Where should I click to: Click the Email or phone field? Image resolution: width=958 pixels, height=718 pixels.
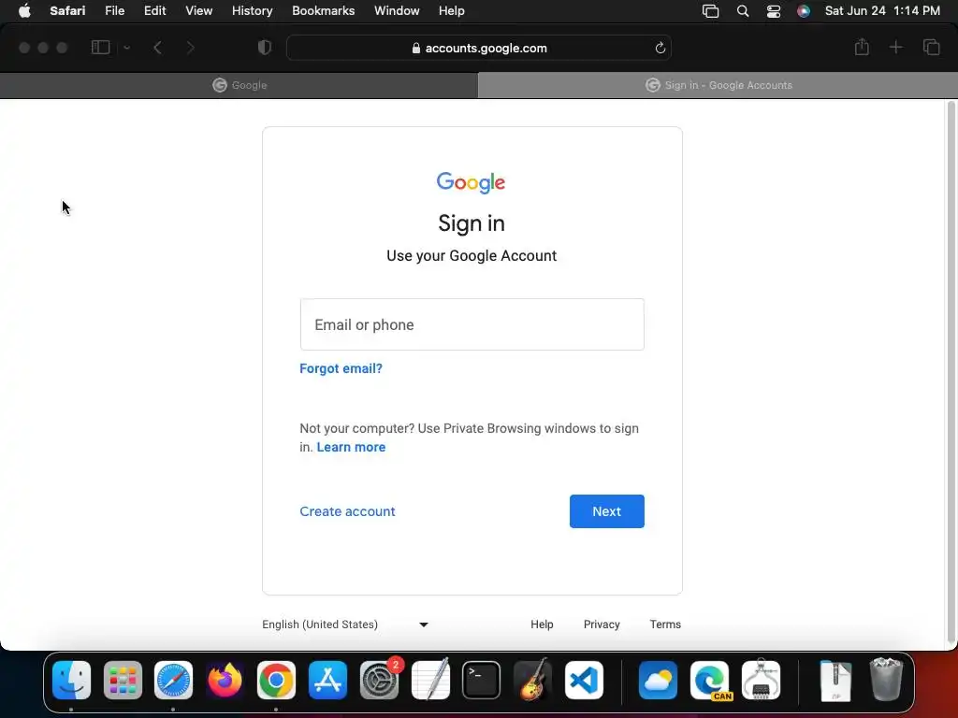point(472,324)
